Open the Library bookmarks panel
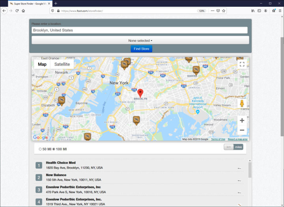This screenshot has height=207, width=284. pyautogui.click(x=253, y=11)
